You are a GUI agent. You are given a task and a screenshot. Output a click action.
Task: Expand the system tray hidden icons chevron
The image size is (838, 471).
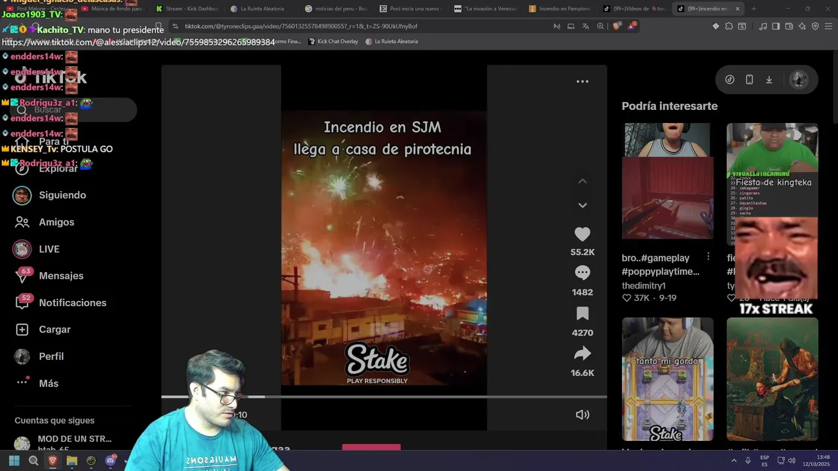(734, 461)
